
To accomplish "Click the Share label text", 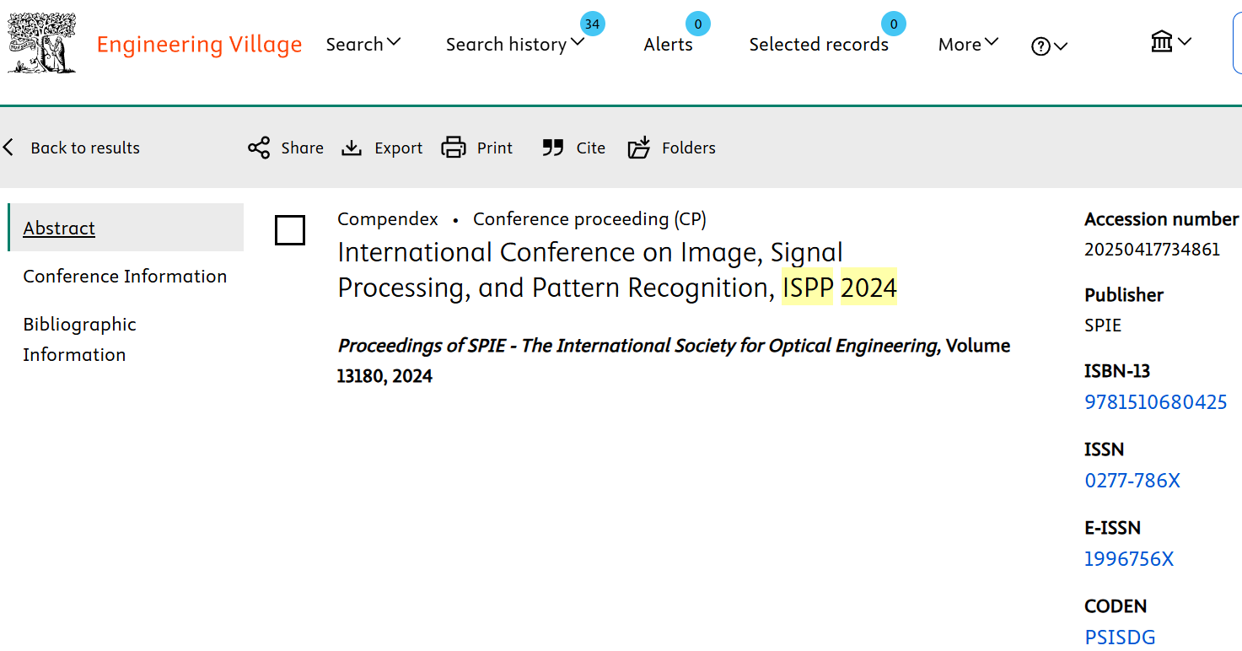I will click(303, 148).
